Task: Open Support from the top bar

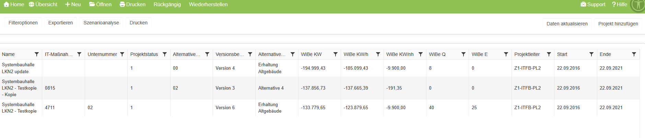Action: (x=593, y=4)
